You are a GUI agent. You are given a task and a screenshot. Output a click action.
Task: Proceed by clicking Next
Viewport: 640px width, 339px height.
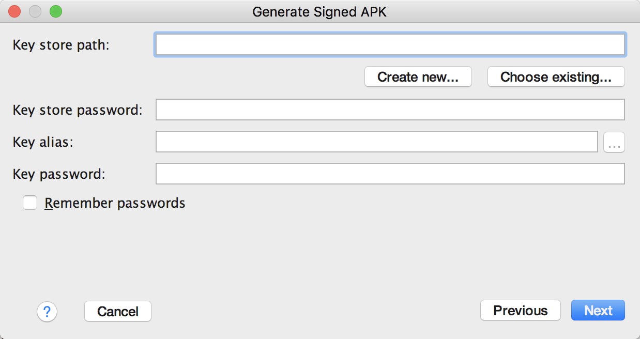coord(598,311)
